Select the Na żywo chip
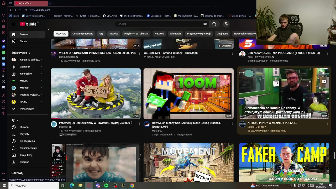This screenshot has width=336, height=189. (x=159, y=34)
